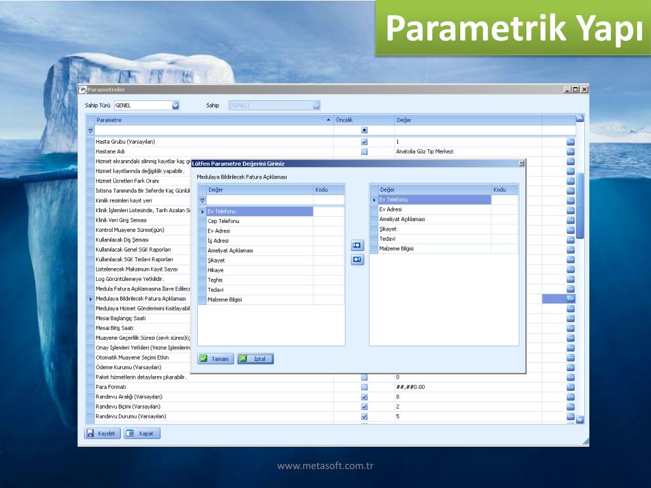Click the filter icon in the Parametre filter row
The image size is (651, 488).
[x=90, y=131]
